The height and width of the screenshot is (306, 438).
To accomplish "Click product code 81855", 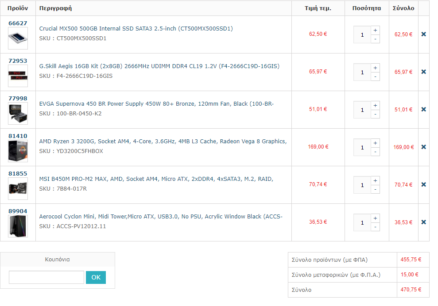I will (18, 173).
